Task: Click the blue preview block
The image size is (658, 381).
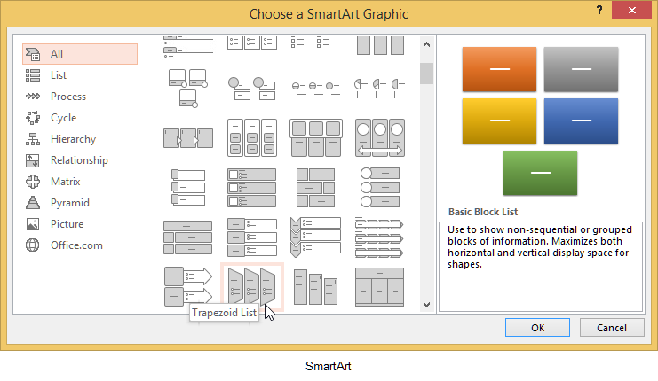Action: coord(582,121)
